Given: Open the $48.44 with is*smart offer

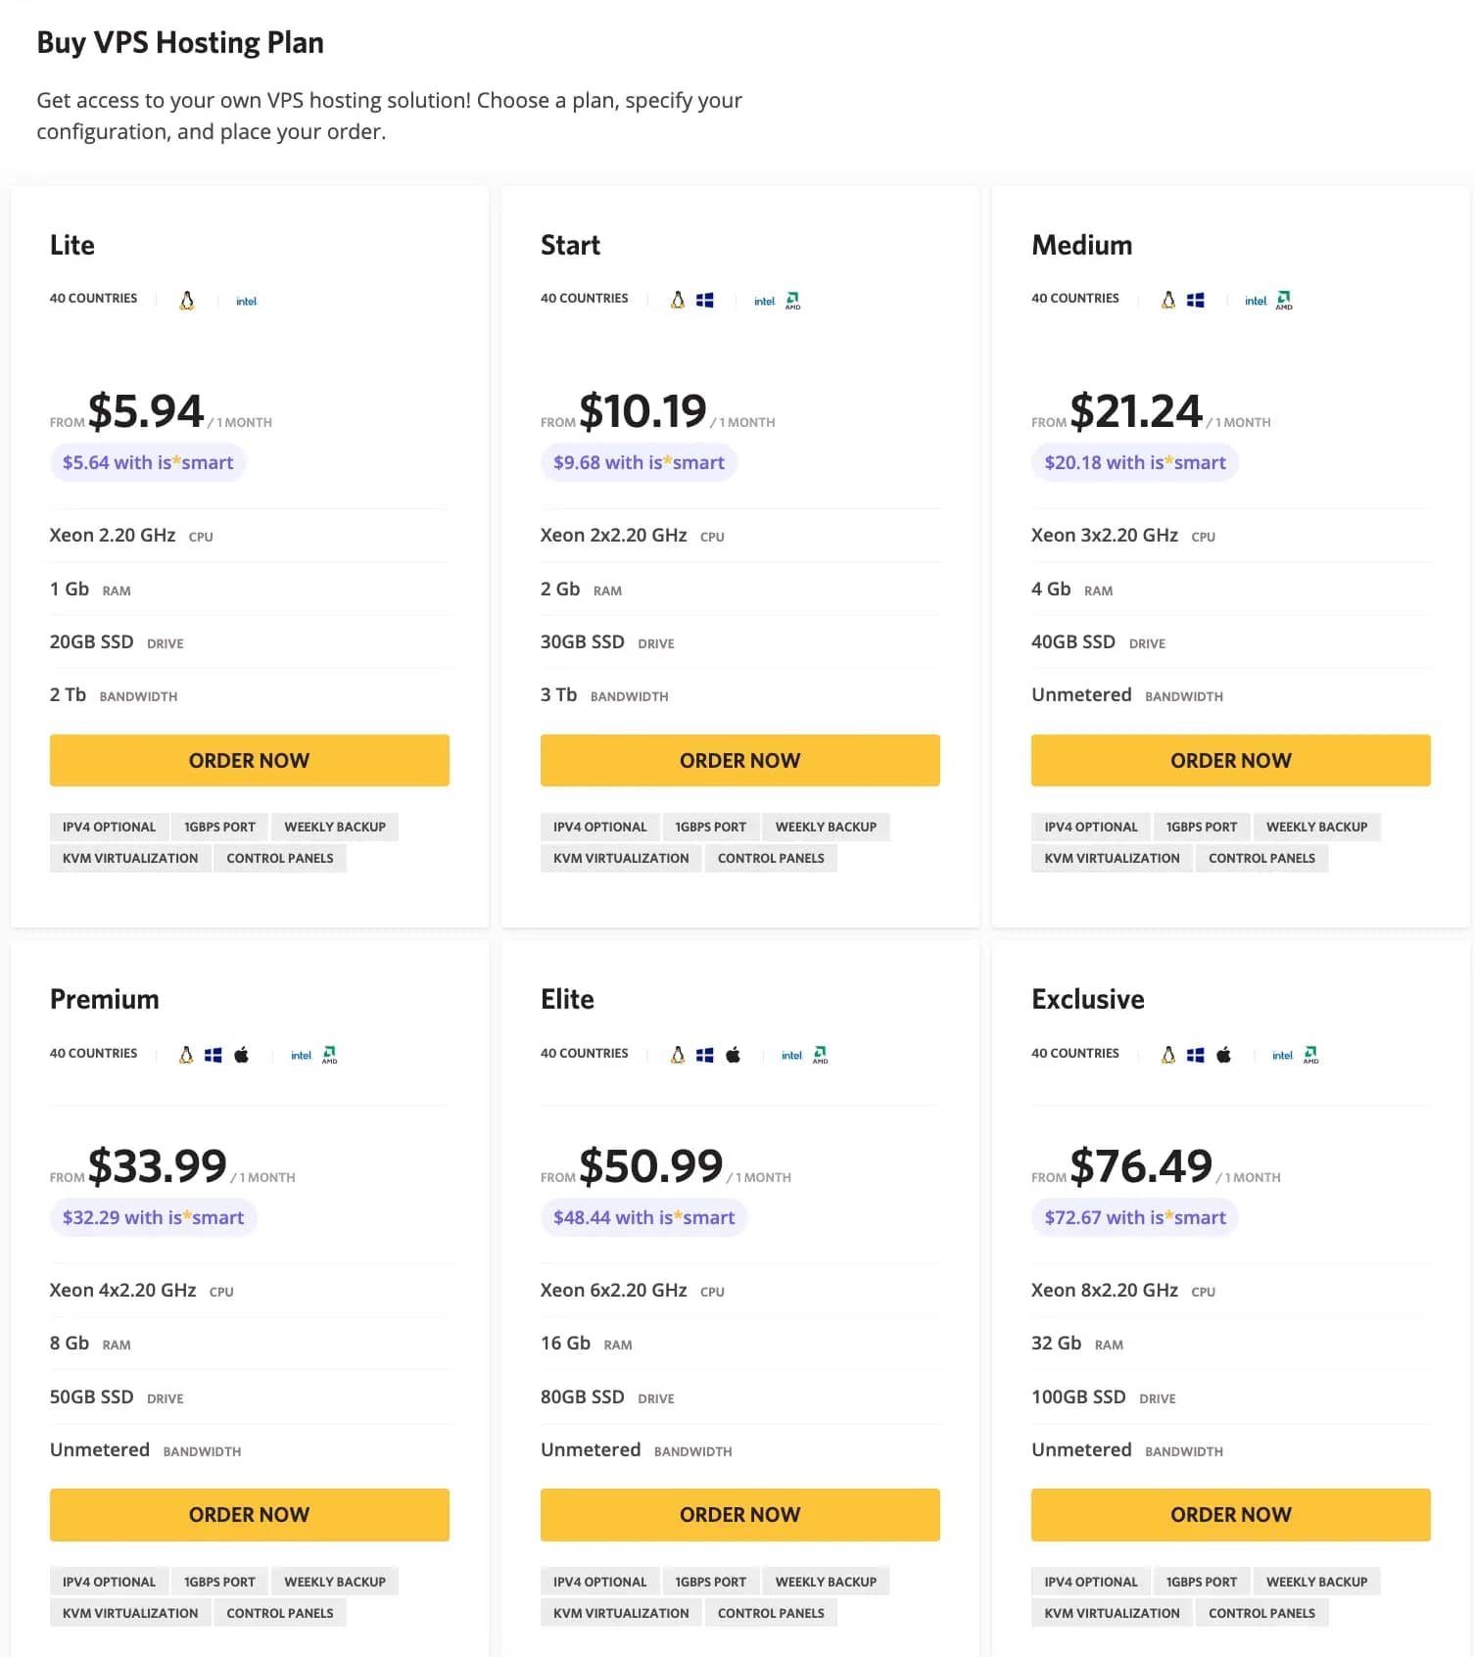Looking at the screenshot, I should 644,1217.
